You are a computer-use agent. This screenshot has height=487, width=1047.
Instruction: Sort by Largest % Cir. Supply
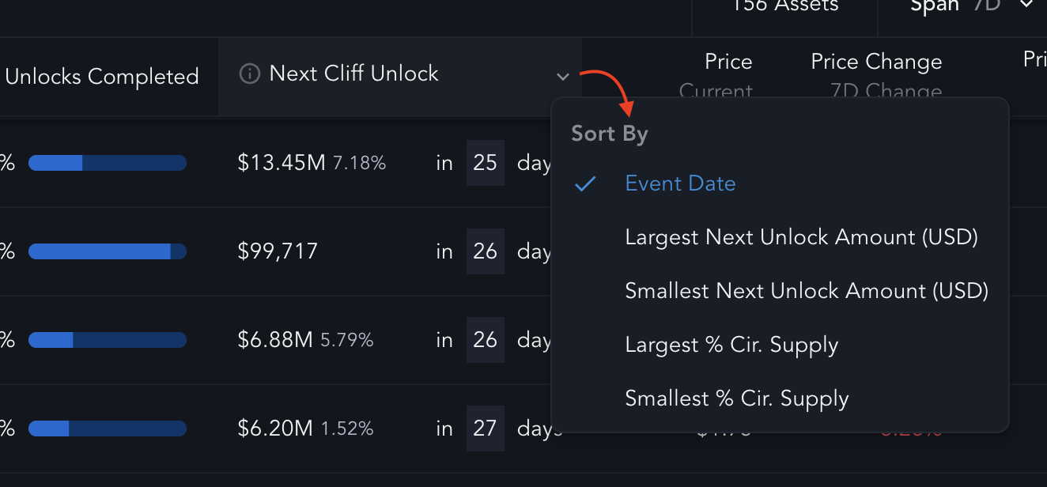coord(731,345)
